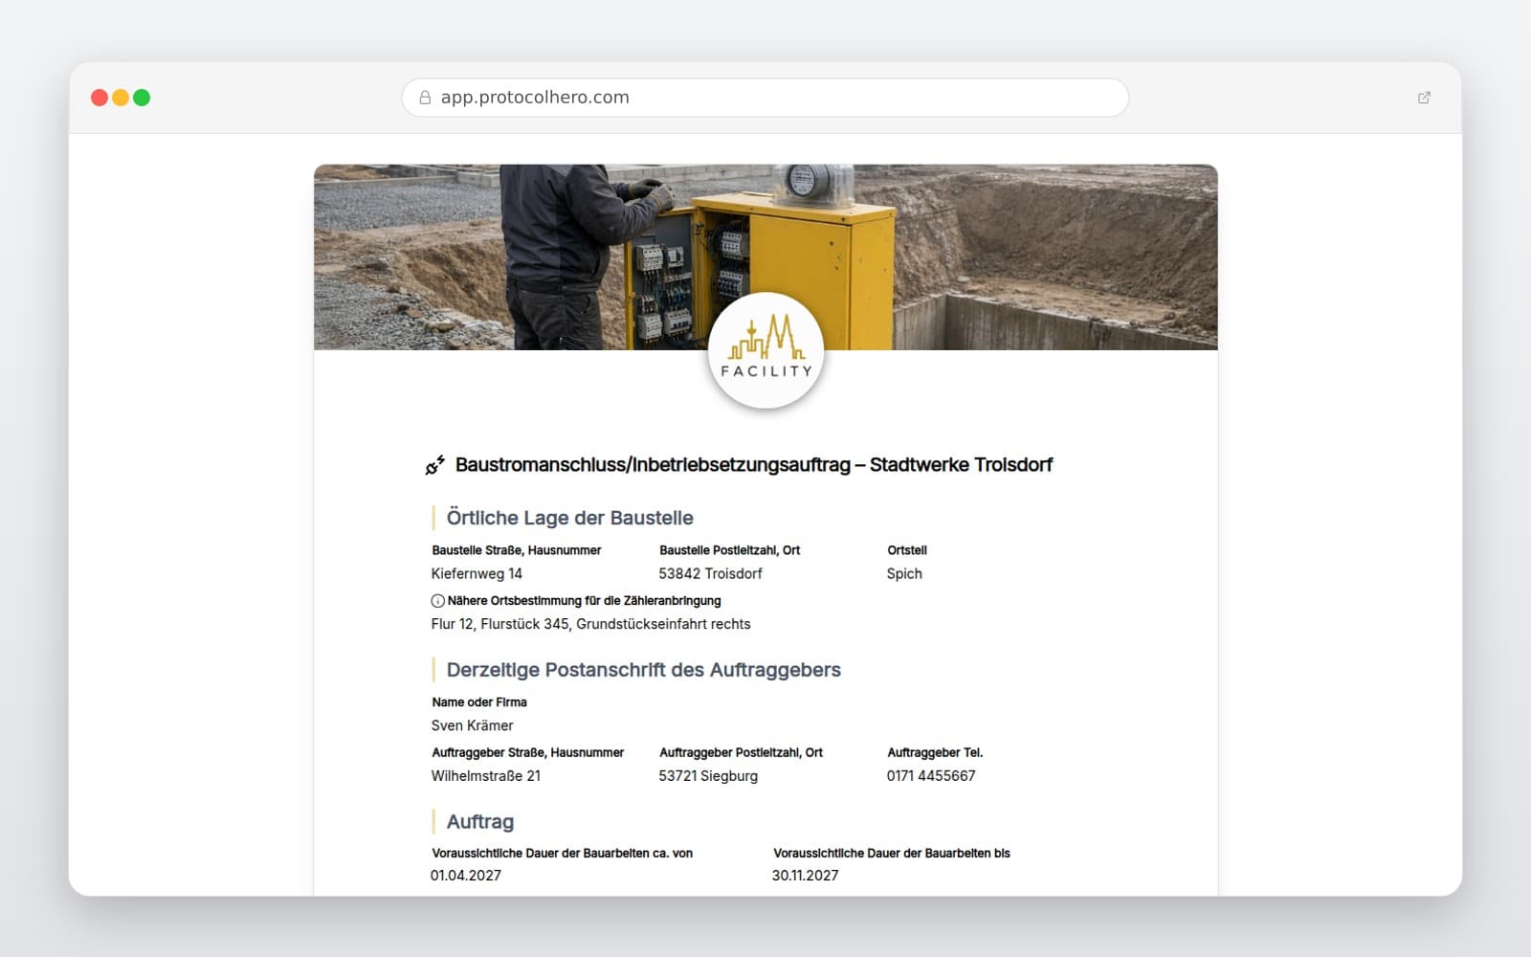This screenshot has height=957, width=1531.
Task: Click the Ortsteil label
Action: point(907,550)
